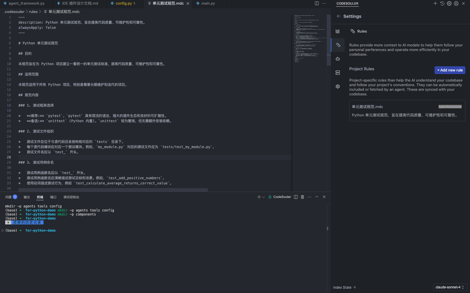Start new chat with plus icon in CodeSouler header
Screen dimensions: 470x293
point(435,3)
